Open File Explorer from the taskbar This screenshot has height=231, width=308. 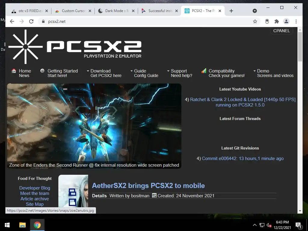[x=22, y=225]
